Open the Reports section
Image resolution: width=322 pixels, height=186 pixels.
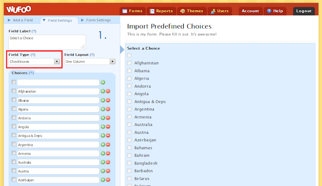[x=161, y=11]
